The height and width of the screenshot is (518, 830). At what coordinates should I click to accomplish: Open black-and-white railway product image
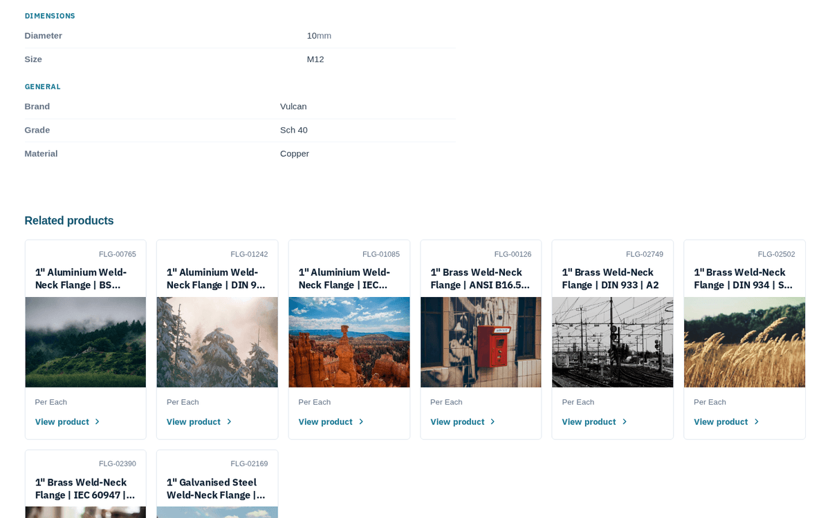click(x=613, y=342)
